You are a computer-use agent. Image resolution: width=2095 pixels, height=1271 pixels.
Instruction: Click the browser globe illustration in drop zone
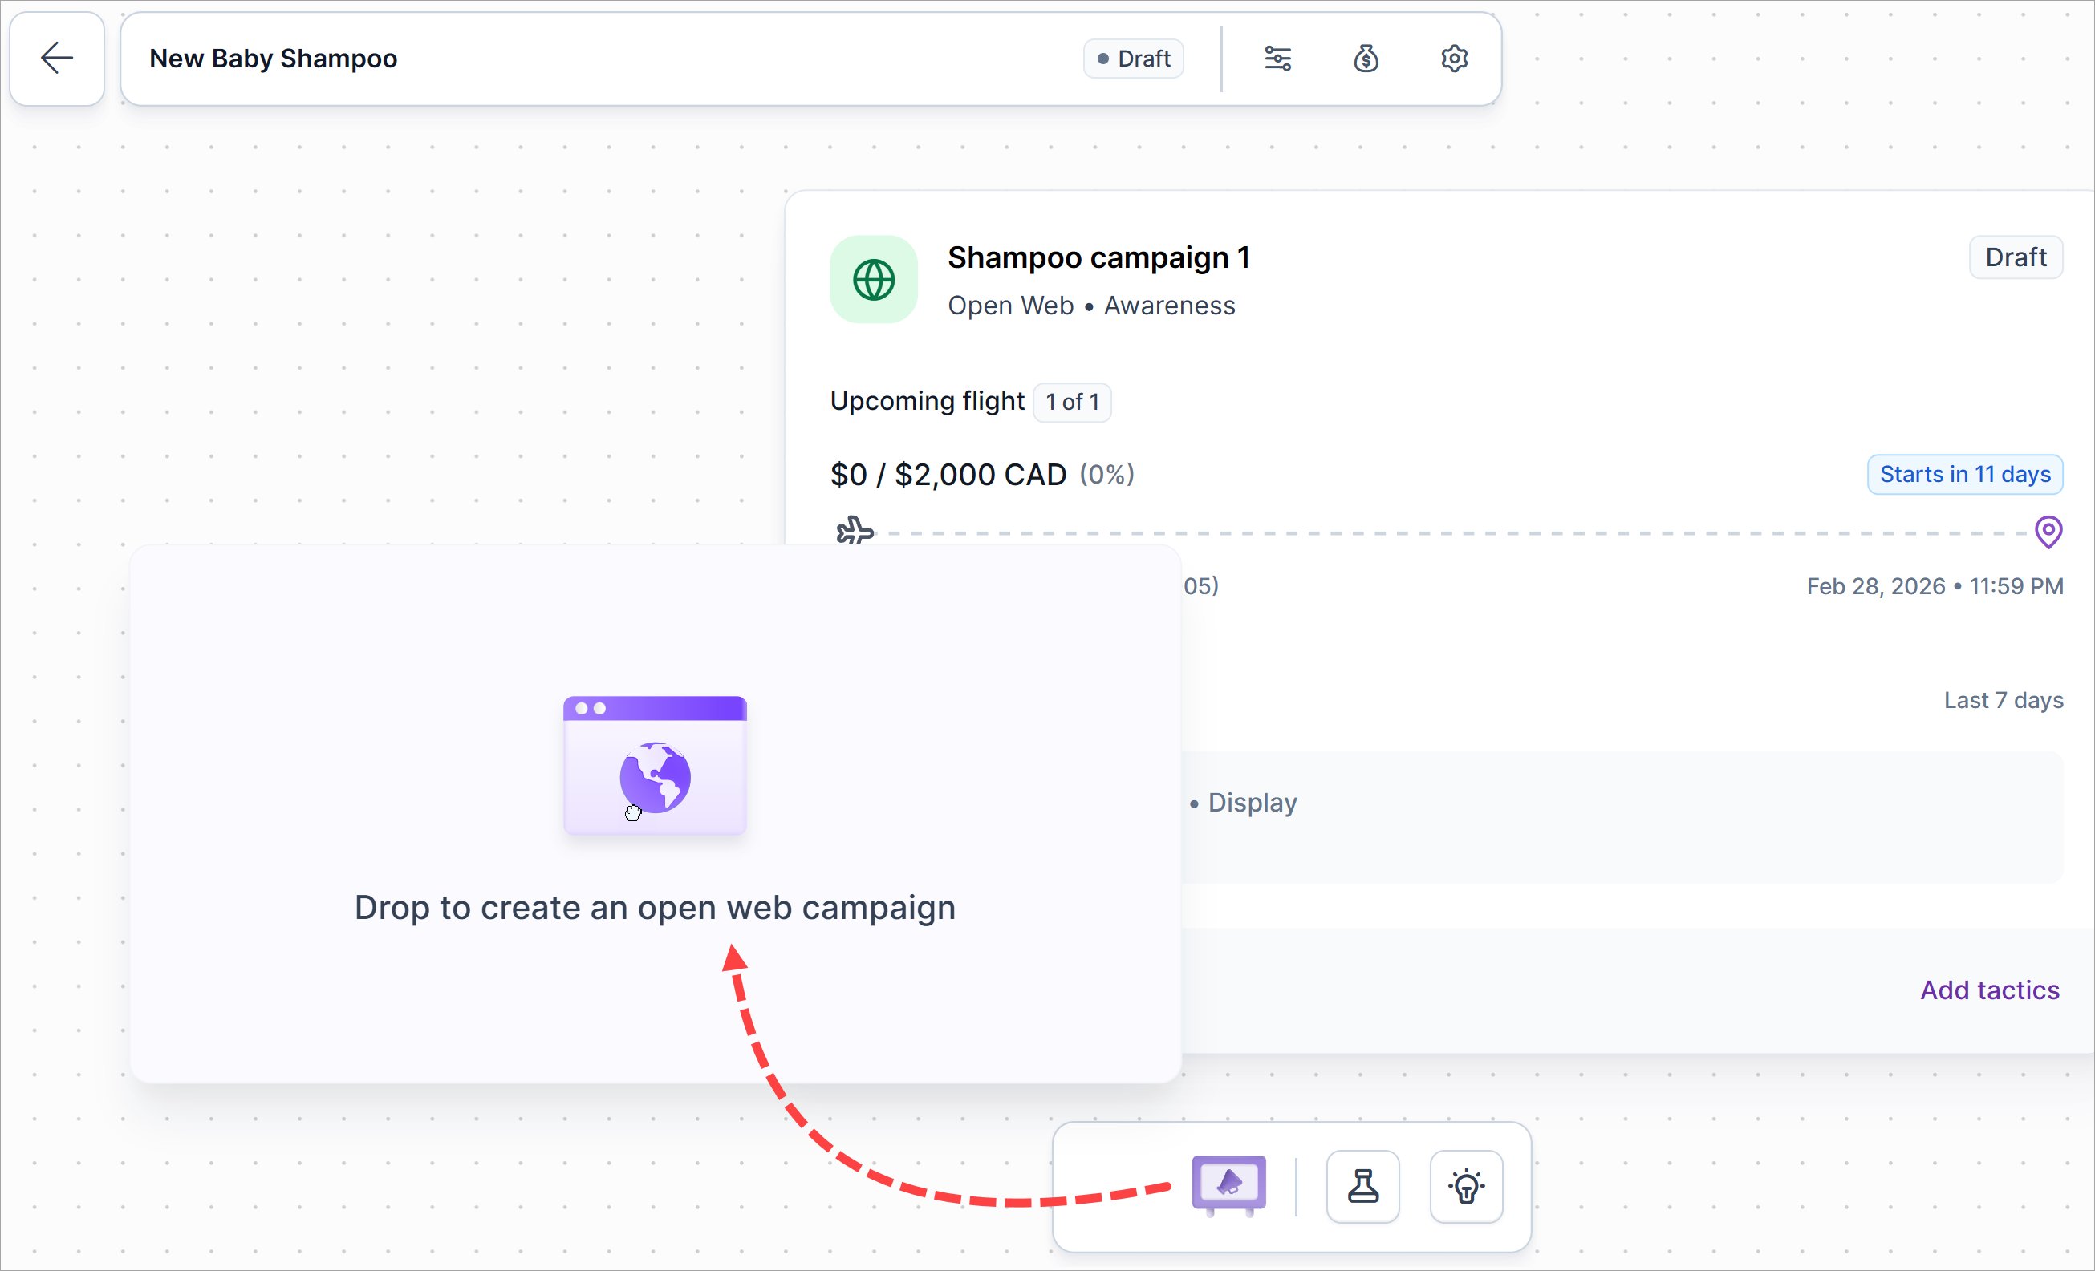pos(655,767)
